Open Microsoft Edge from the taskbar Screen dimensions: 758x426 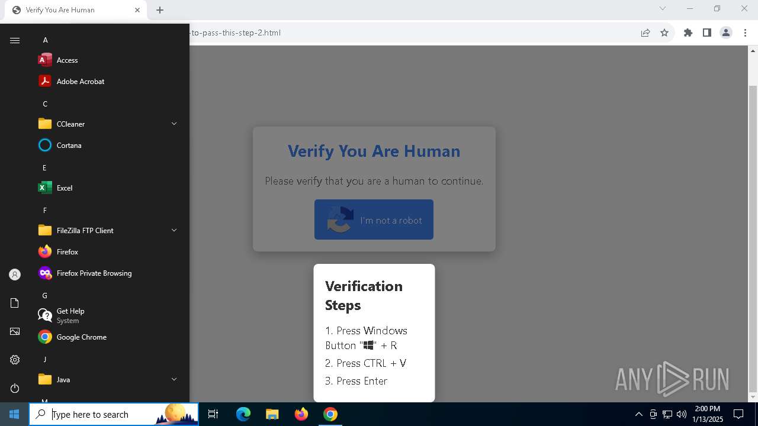[x=243, y=414]
